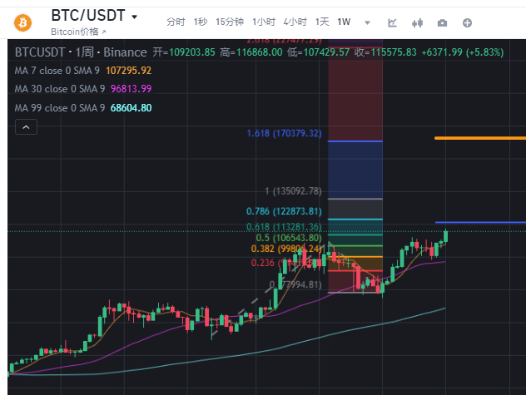Click the 68604.80 MA 99 value
Image resolution: width=526 pixels, height=395 pixels.
[131, 108]
